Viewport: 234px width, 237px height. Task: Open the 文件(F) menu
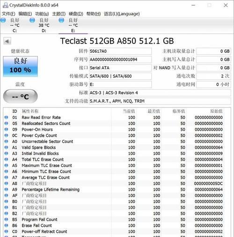click(x=8, y=14)
